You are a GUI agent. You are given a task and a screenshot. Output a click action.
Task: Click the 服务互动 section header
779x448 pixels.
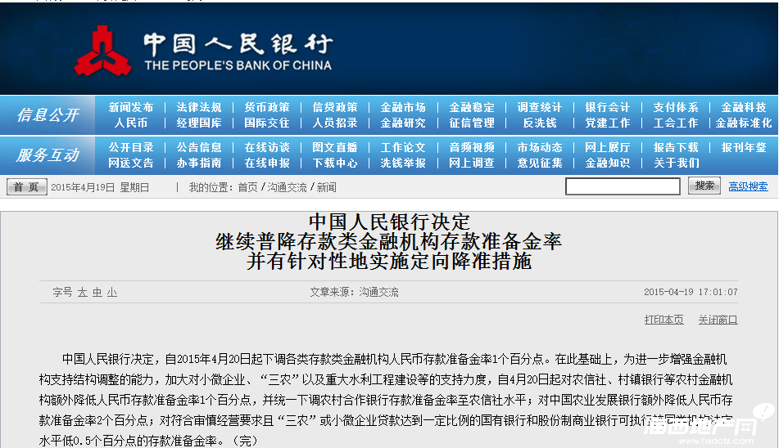tap(48, 155)
